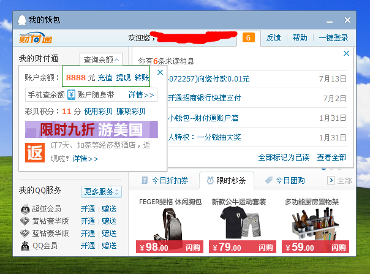Click the coupon icon on 今日折扣券 tab
370x274 pixels.
point(145,180)
